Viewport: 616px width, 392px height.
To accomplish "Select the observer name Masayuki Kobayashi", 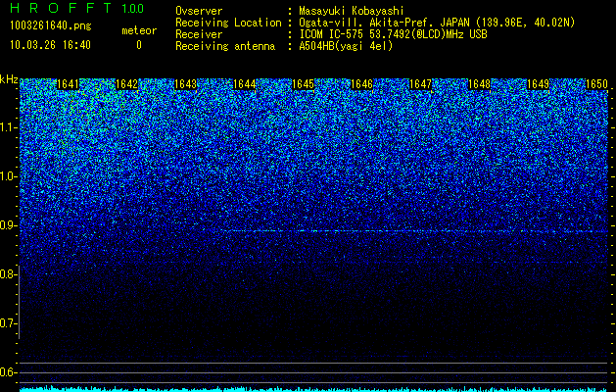I will [352, 11].
